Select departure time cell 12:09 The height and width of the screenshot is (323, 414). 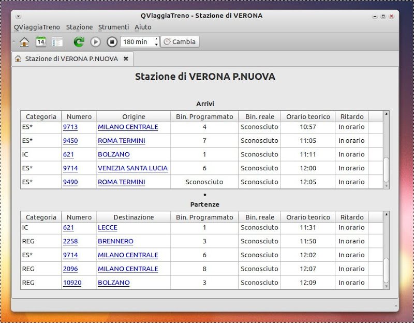coord(308,283)
